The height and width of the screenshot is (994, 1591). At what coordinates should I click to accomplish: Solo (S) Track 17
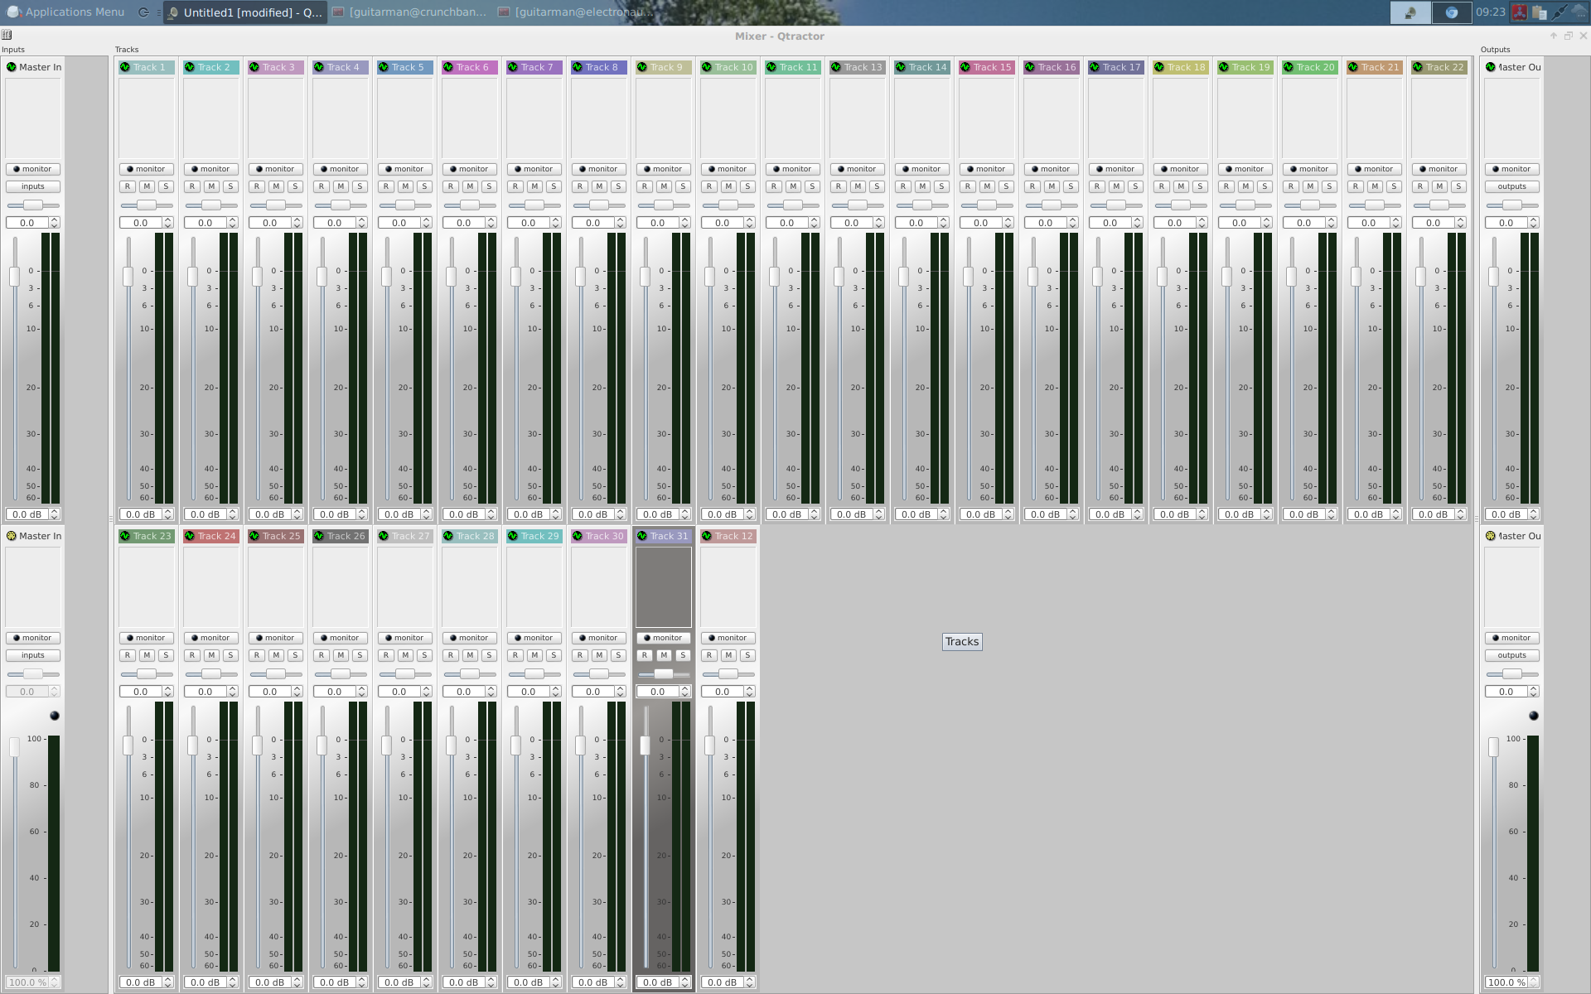[x=1135, y=186]
